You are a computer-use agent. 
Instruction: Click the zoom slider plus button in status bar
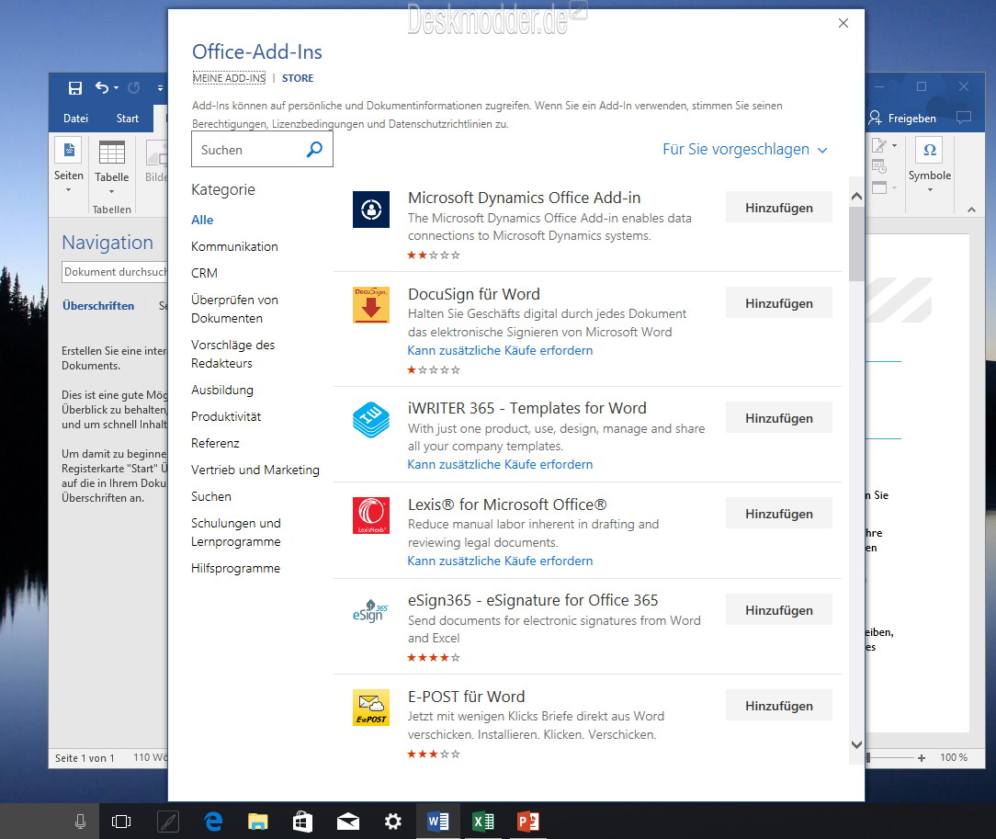point(921,758)
